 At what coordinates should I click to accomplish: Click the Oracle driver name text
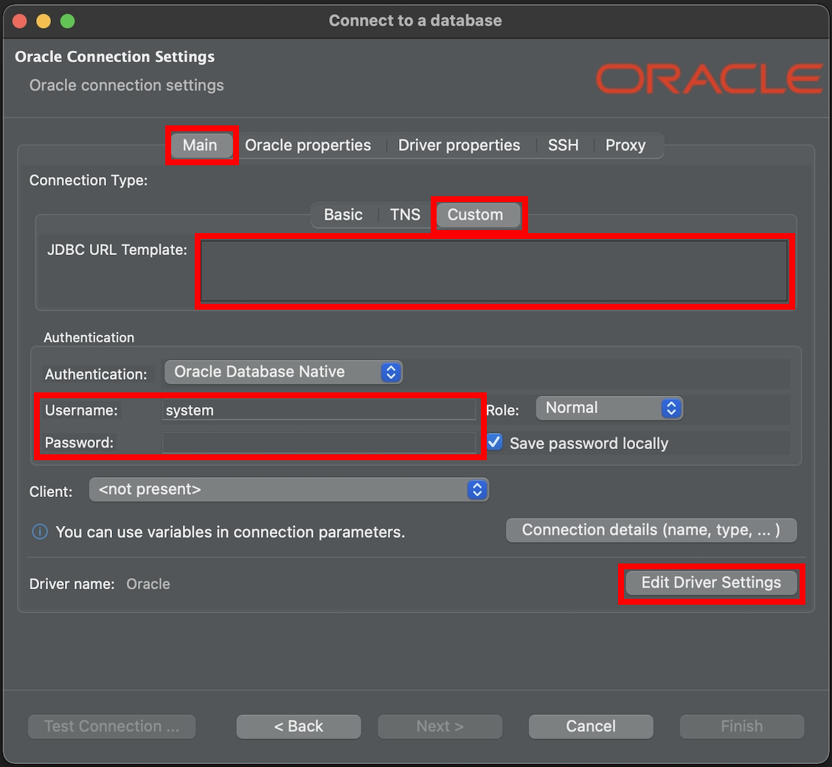148,584
